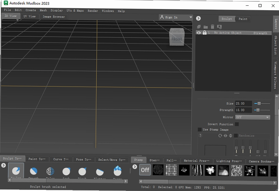Expand the arrow button above Layers panel

[198, 18]
